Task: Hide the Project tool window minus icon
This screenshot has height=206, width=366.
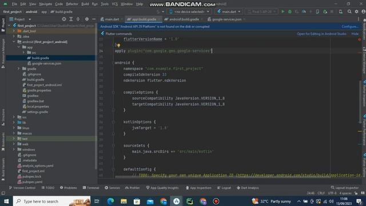Action: [x=94, y=19]
